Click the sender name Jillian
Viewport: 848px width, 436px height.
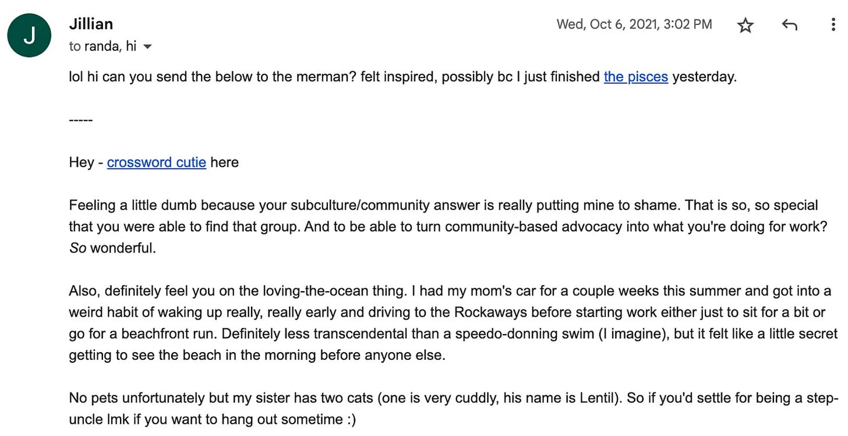point(91,24)
